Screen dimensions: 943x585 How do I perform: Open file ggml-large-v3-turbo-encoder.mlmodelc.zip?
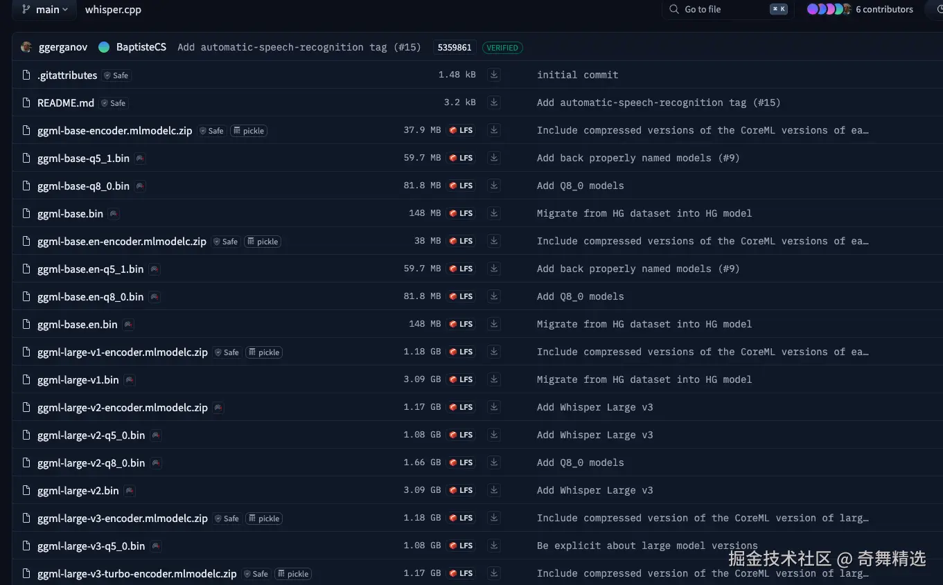[137, 573]
